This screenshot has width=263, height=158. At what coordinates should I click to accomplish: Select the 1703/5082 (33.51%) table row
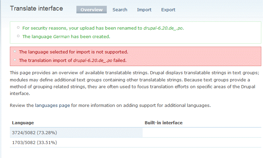(34, 142)
